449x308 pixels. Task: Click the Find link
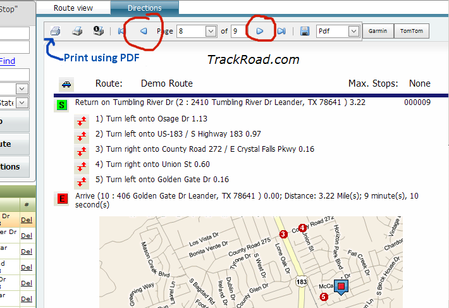coord(8,61)
